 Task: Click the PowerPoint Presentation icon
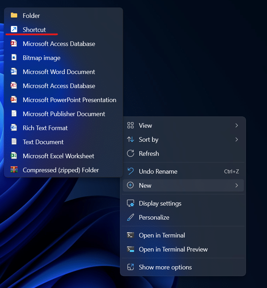tap(14, 99)
